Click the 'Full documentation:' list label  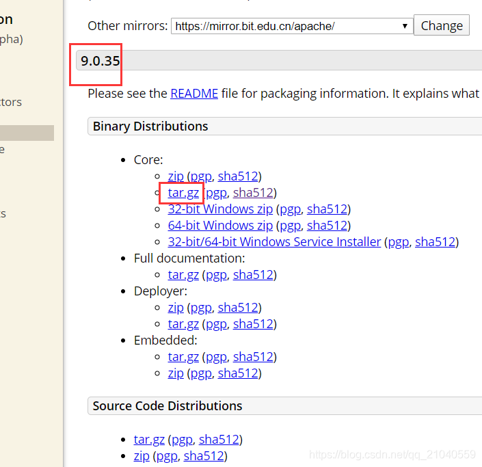(189, 258)
